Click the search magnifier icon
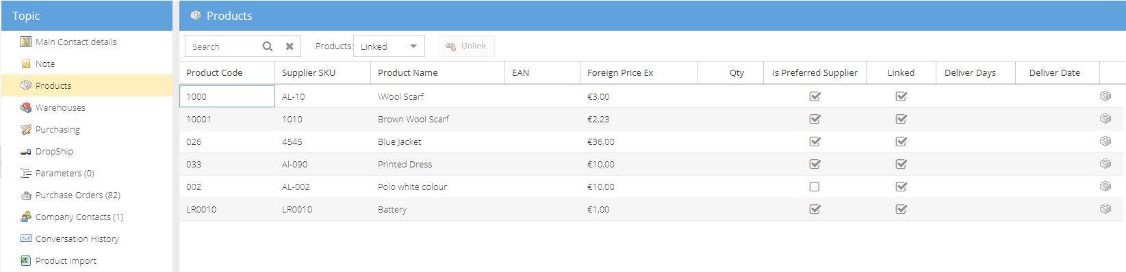 coord(268,46)
